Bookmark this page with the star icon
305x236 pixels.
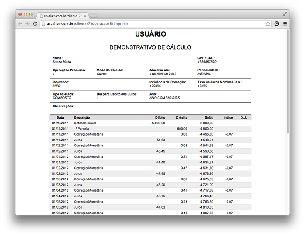(x=268, y=23)
